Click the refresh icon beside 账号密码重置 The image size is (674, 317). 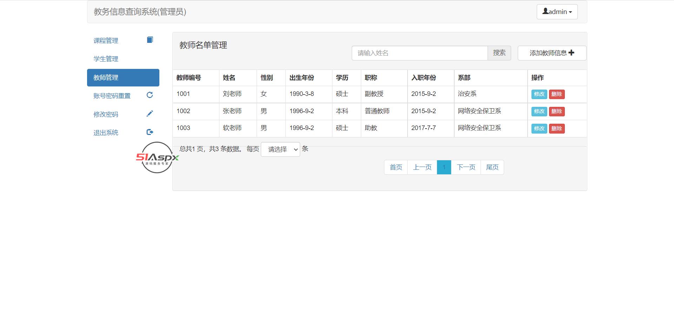(150, 95)
